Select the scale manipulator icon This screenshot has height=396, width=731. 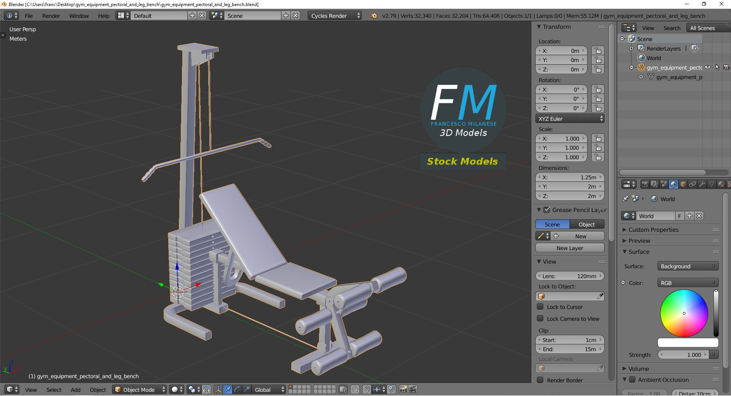pos(247,390)
